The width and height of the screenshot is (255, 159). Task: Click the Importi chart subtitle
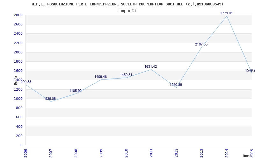pyautogui.click(x=127, y=11)
